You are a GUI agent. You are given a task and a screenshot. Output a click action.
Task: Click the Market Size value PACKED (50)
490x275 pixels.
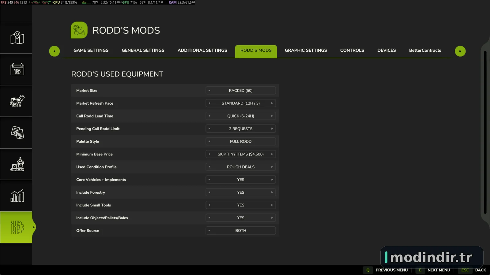click(x=241, y=91)
